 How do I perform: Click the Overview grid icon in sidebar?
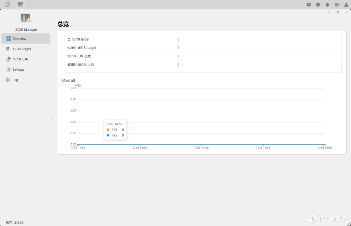click(x=8, y=39)
